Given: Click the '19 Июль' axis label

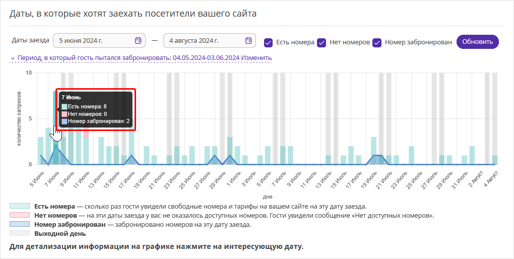Looking at the screenshot, I should [369, 179].
